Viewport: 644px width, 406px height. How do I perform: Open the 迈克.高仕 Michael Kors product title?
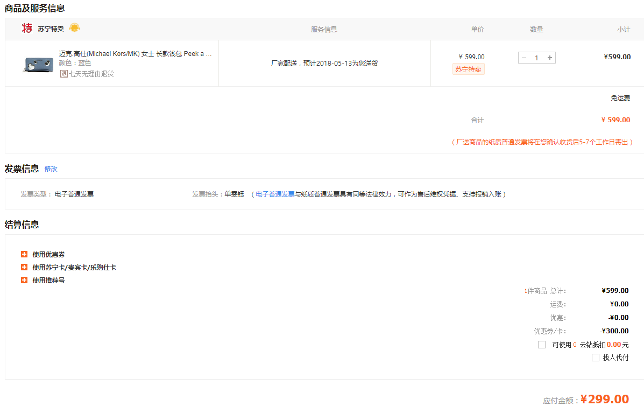click(x=135, y=53)
